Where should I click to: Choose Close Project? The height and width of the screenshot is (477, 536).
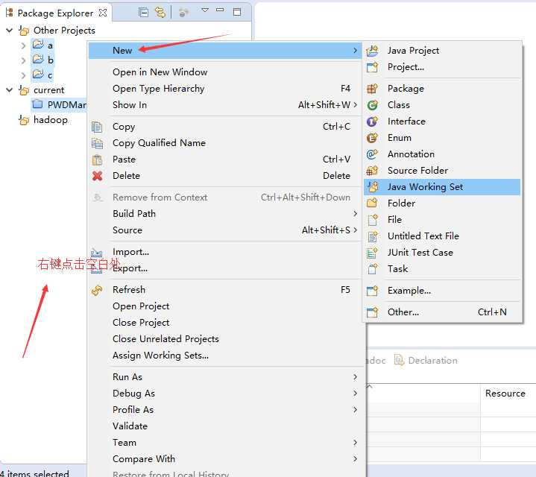[x=225, y=323]
